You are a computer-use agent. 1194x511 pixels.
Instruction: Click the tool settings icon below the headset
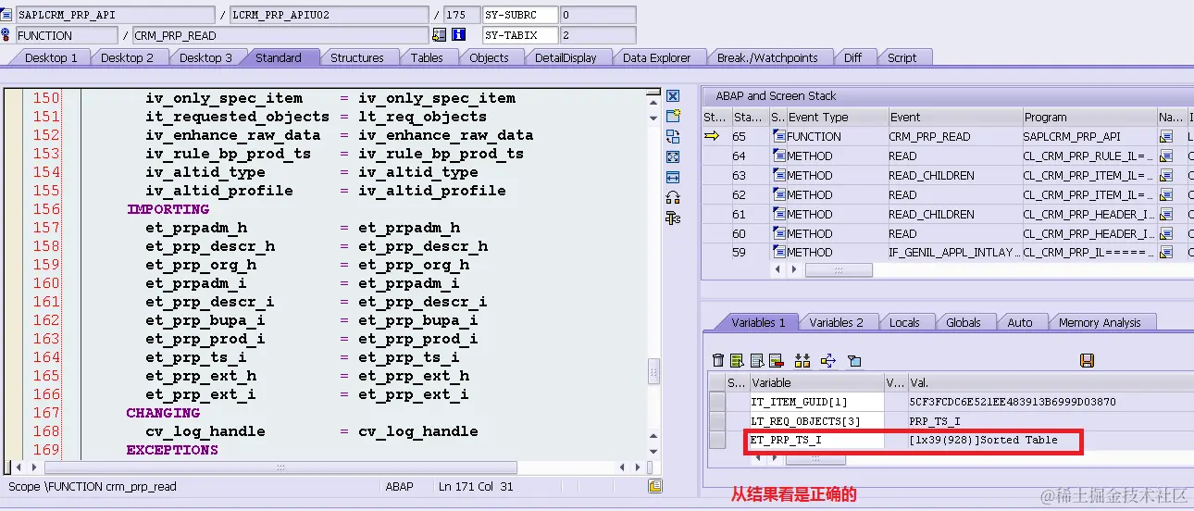click(x=673, y=218)
